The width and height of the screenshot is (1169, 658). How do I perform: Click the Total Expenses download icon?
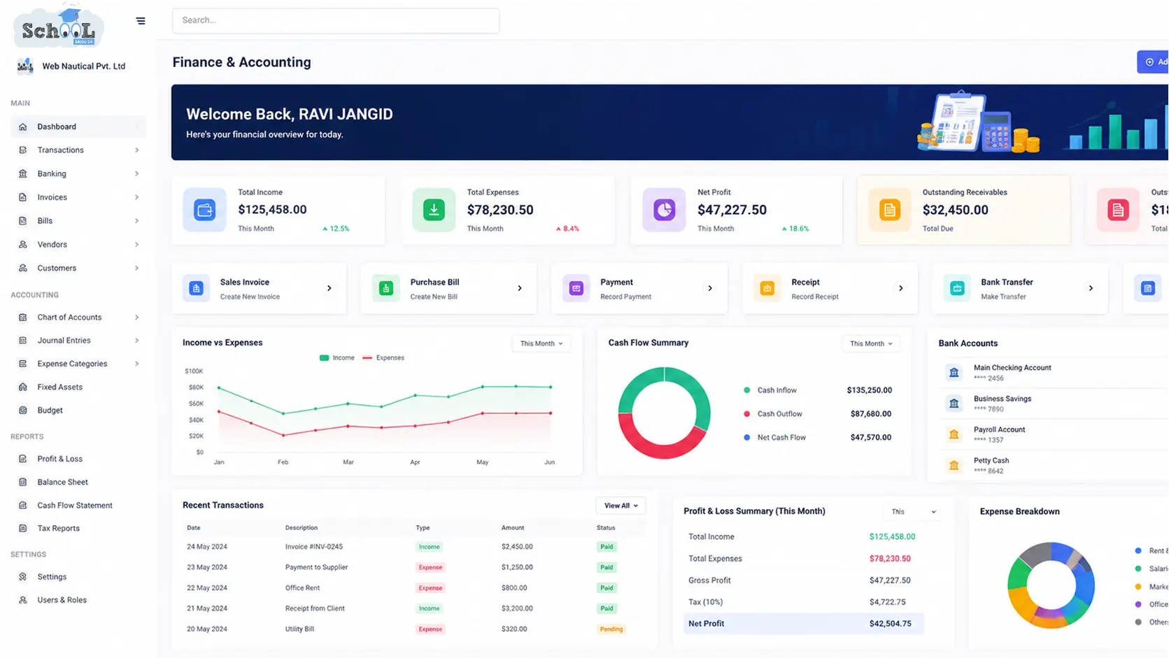(x=434, y=210)
